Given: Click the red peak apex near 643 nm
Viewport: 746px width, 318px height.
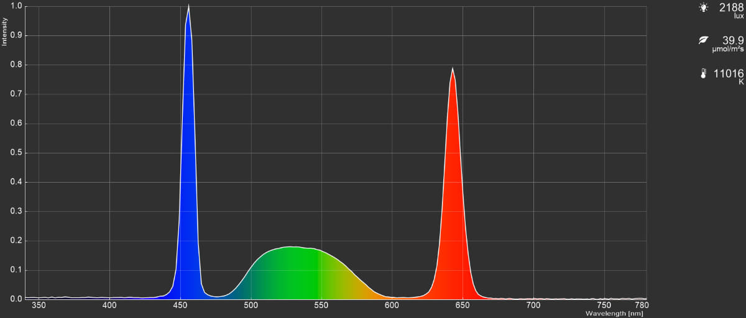Looking at the screenshot, I should 452,68.
